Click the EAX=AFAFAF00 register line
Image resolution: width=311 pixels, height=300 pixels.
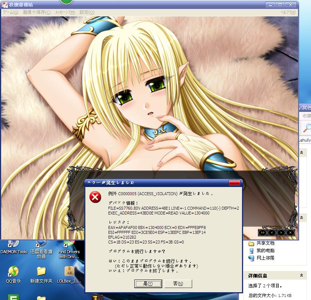coord(157,228)
